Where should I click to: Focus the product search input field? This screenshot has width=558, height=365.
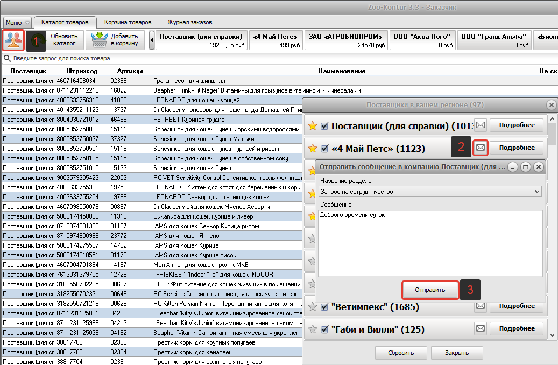pos(281,58)
